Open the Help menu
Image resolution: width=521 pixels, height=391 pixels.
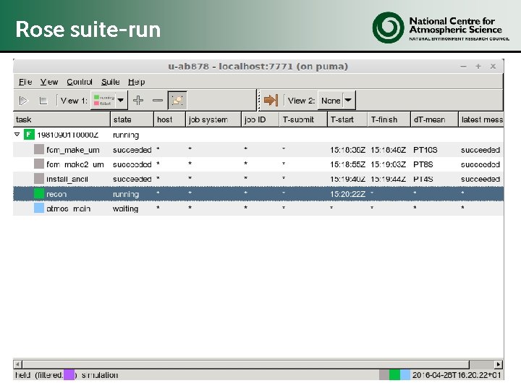137,82
